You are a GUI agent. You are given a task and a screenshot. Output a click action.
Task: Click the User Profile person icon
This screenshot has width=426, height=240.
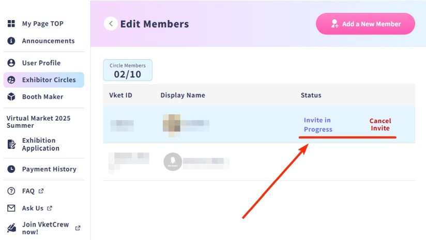click(x=11, y=63)
